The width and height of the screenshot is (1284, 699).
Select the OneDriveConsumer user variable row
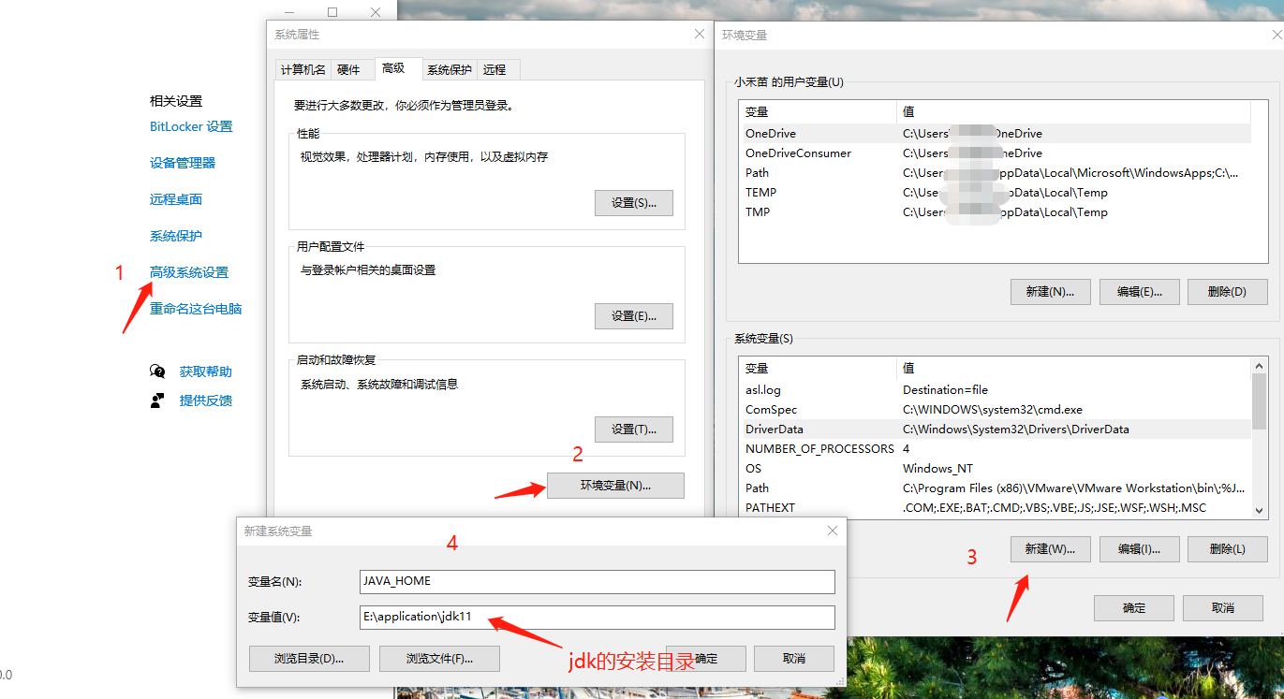tap(996, 153)
